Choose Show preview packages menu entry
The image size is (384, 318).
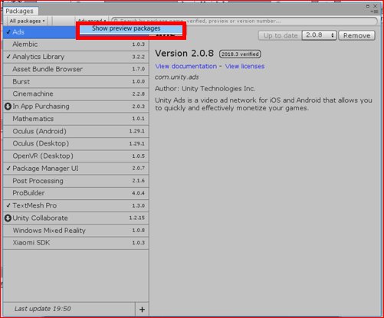pyautogui.click(x=131, y=28)
